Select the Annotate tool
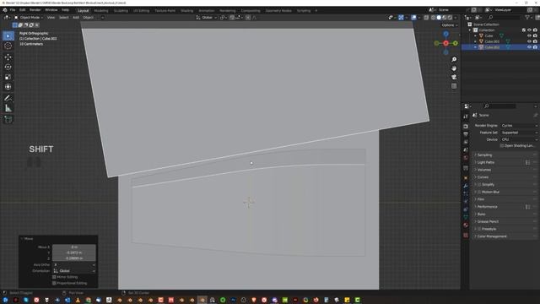The image size is (540, 304). coord(8,98)
